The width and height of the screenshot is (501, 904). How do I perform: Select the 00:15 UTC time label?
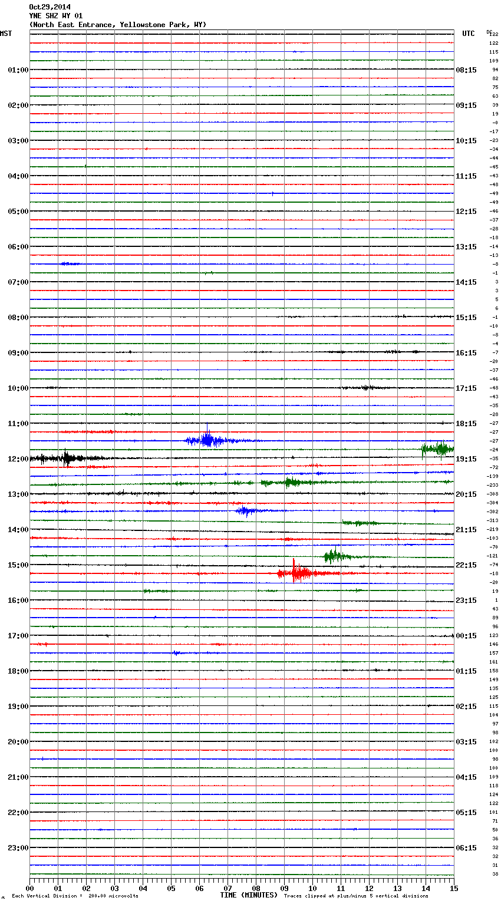pyautogui.click(x=466, y=636)
